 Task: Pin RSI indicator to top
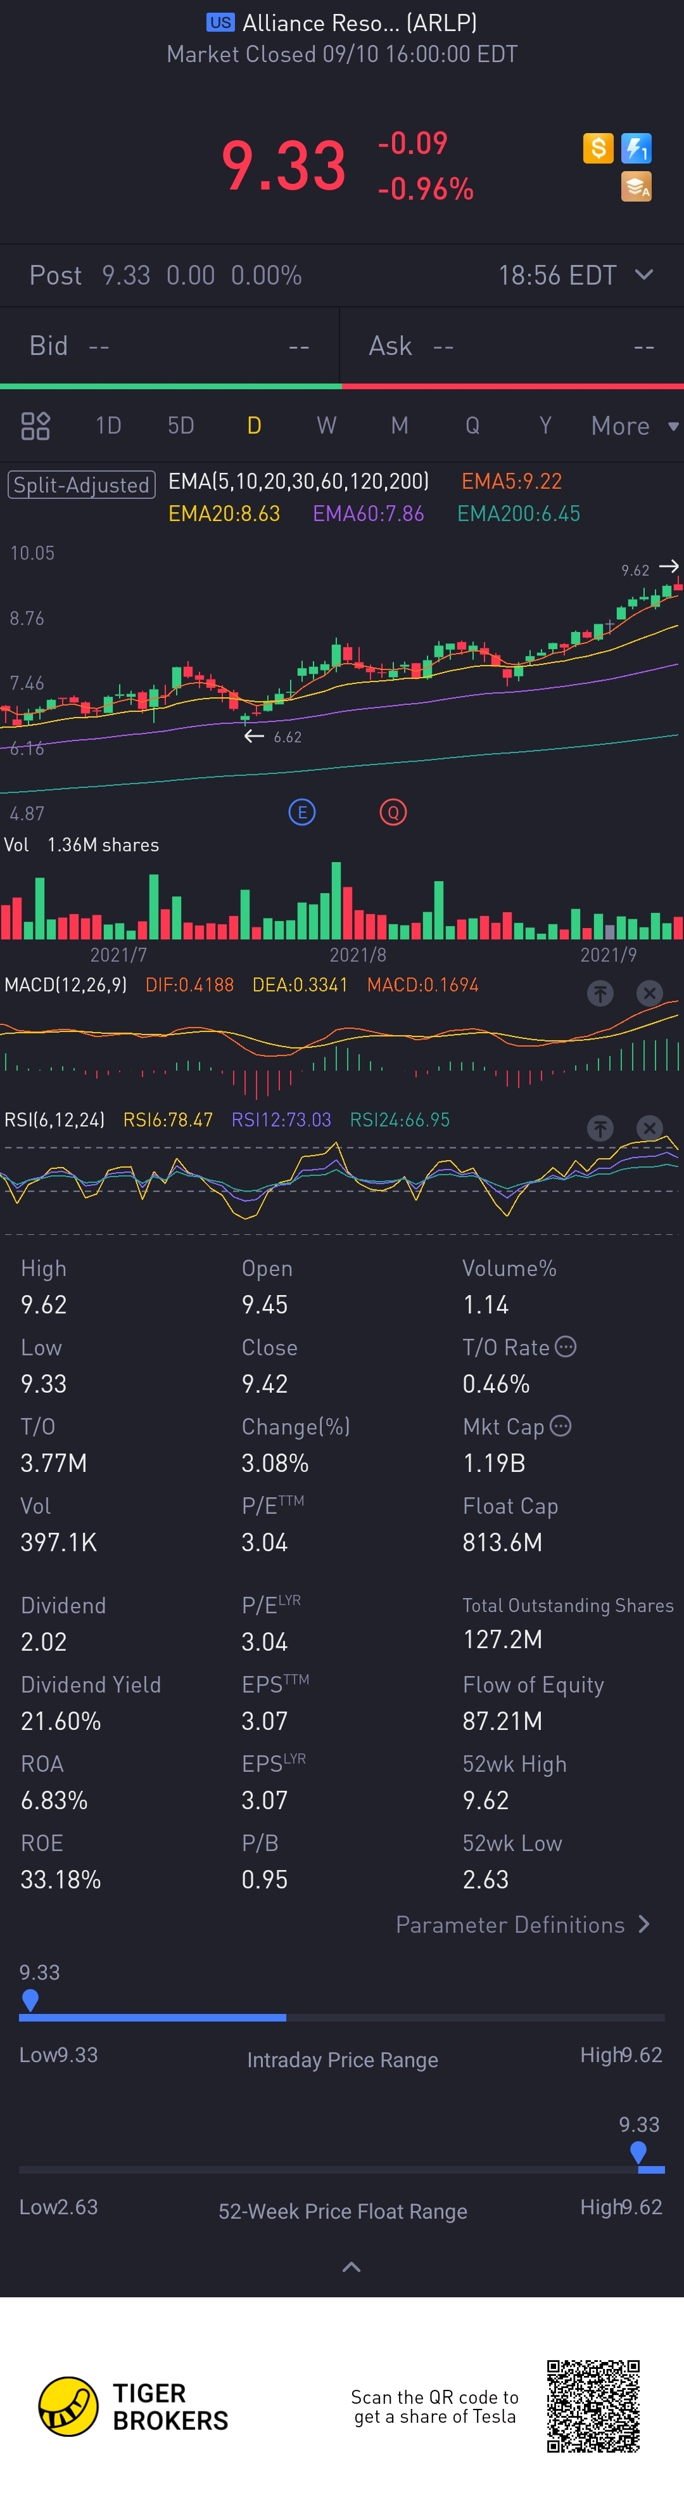click(x=600, y=1128)
